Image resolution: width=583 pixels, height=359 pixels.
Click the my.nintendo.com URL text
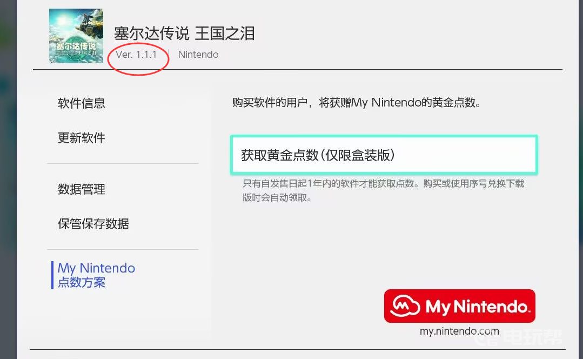click(459, 331)
